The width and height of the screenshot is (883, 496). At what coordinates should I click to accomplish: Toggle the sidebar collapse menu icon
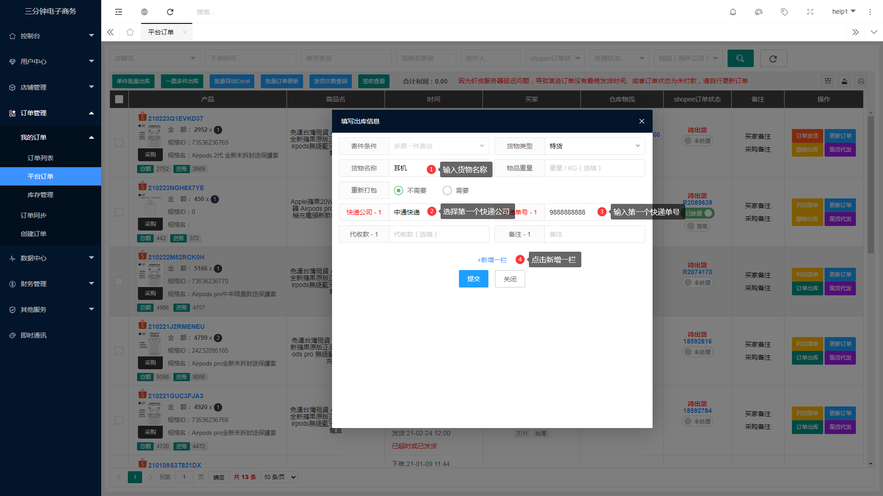click(119, 12)
